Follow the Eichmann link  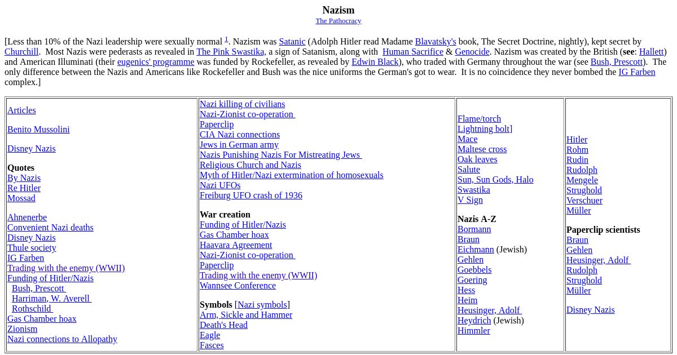[x=476, y=250]
